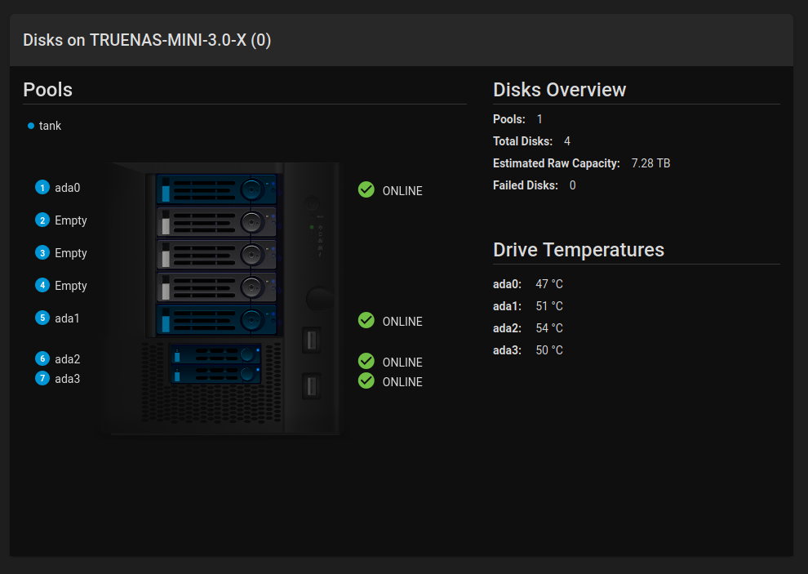Click the slot 5 badge for ada1
The width and height of the screenshot is (808, 574).
42,318
